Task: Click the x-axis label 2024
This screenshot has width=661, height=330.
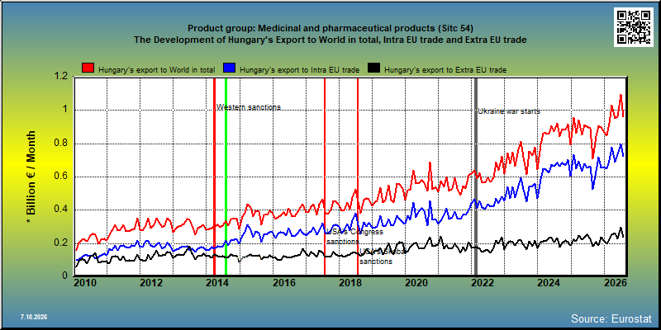Action: pos(549,283)
